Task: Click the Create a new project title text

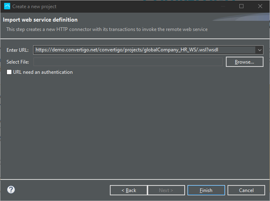Action: 34,7
